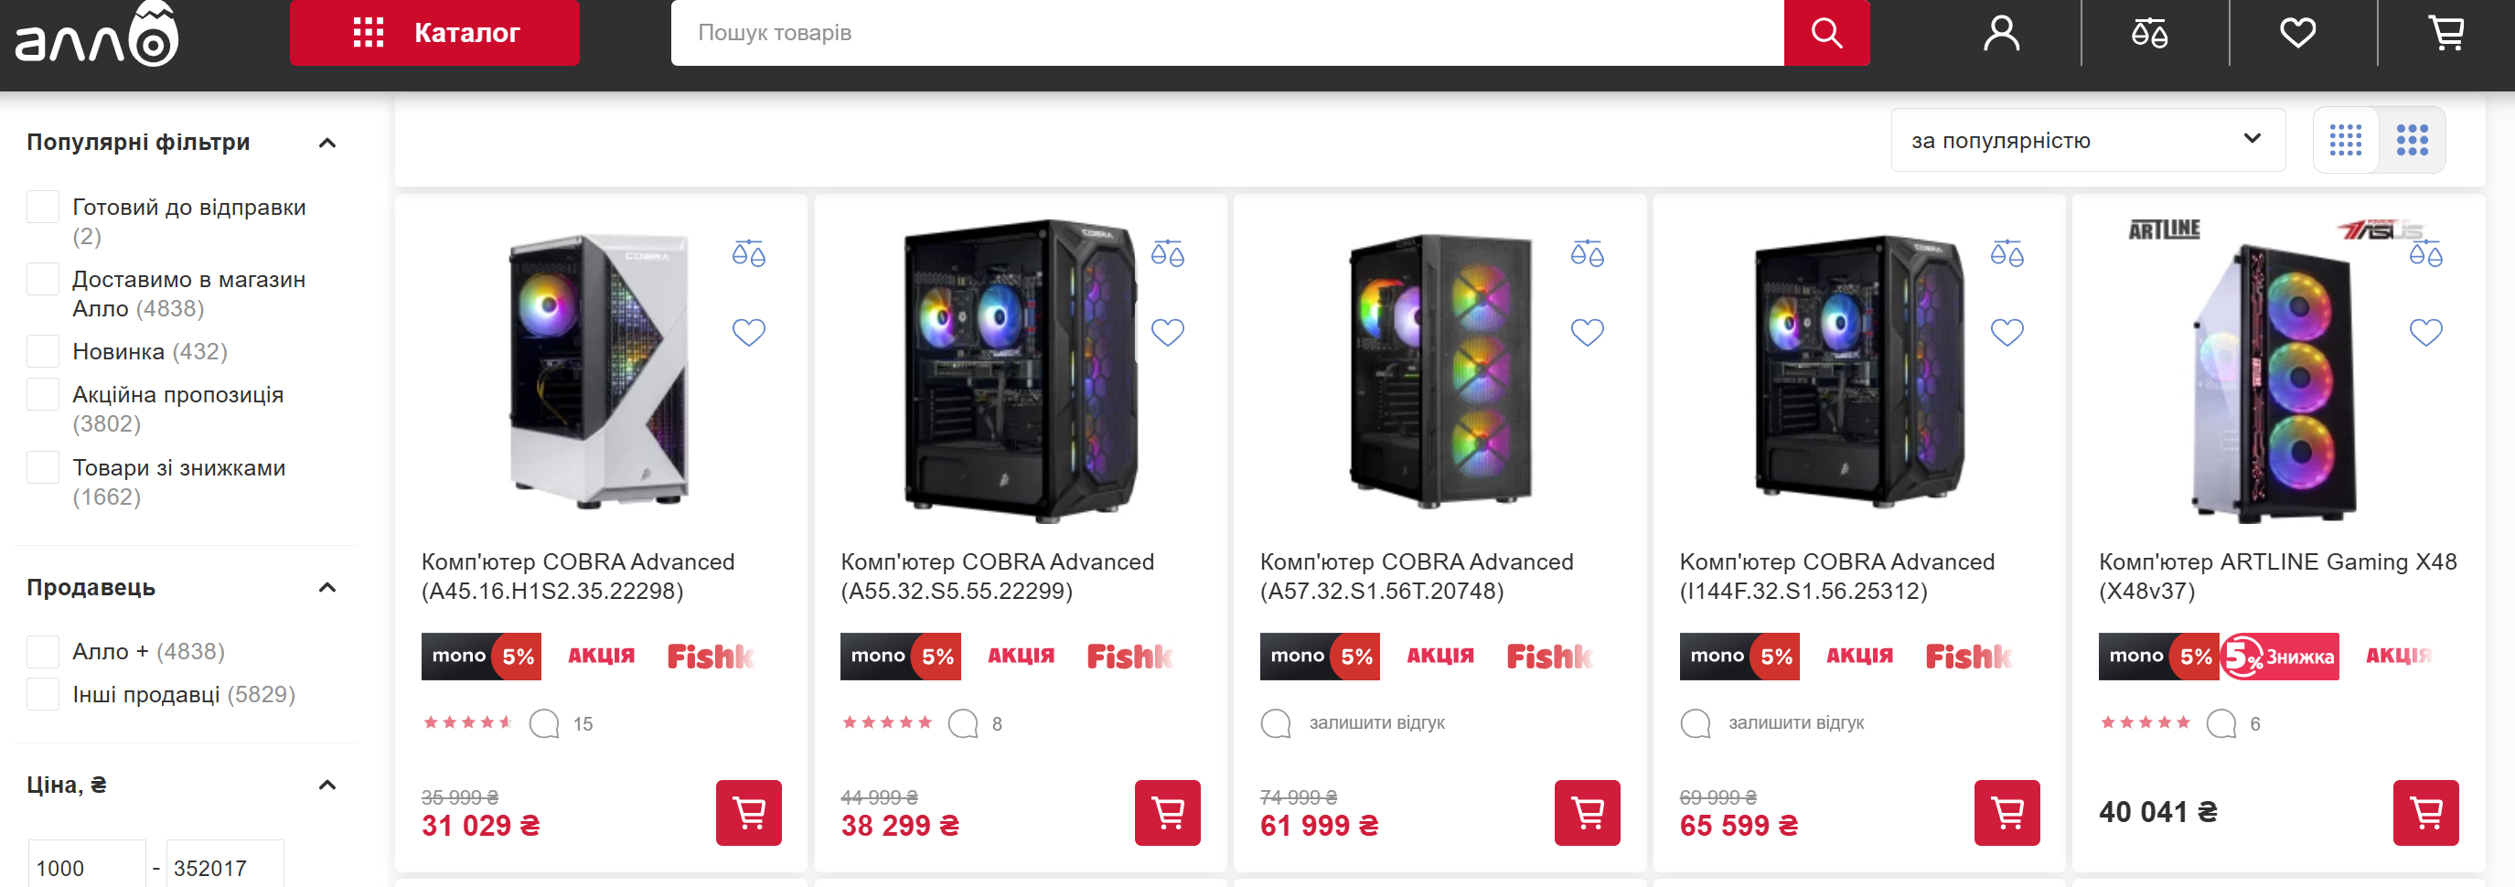Open the "за популярністю" sort dropdown
Image resolution: width=2515 pixels, height=887 pixels.
tap(2086, 140)
